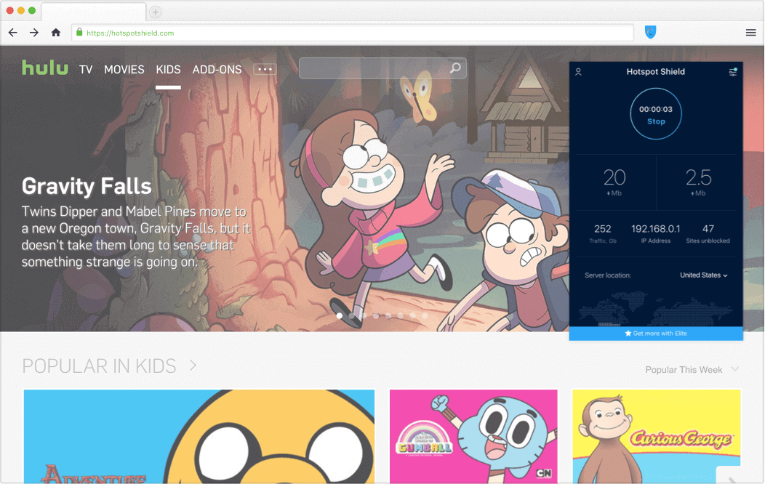Click the star in Get more with Elite
765x484 pixels.
(628, 334)
